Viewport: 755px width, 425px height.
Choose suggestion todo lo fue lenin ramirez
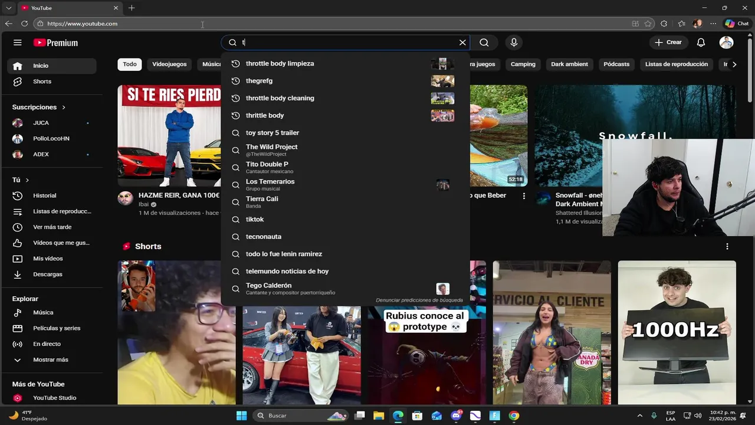(x=345, y=254)
